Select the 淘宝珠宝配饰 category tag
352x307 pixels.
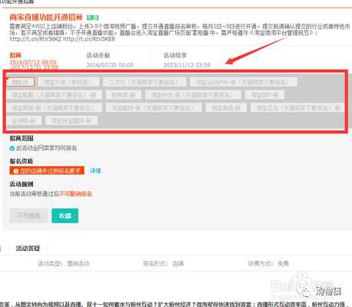coord(71,121)
